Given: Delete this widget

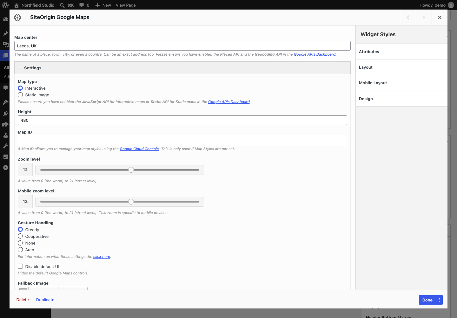Looking at the screenshot, I should pos(23,300).
